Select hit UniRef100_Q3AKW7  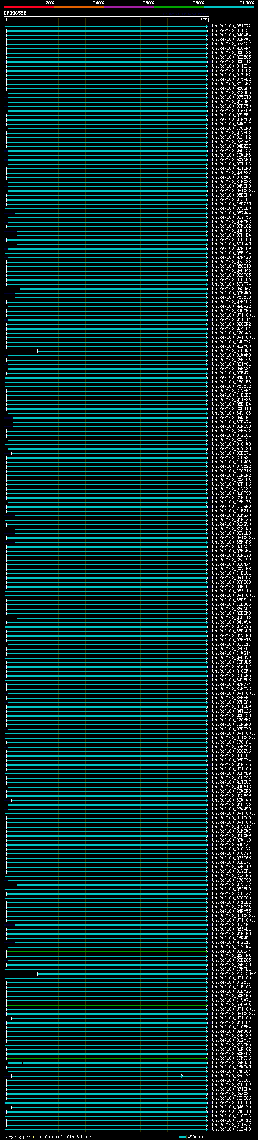click(231, 39)
